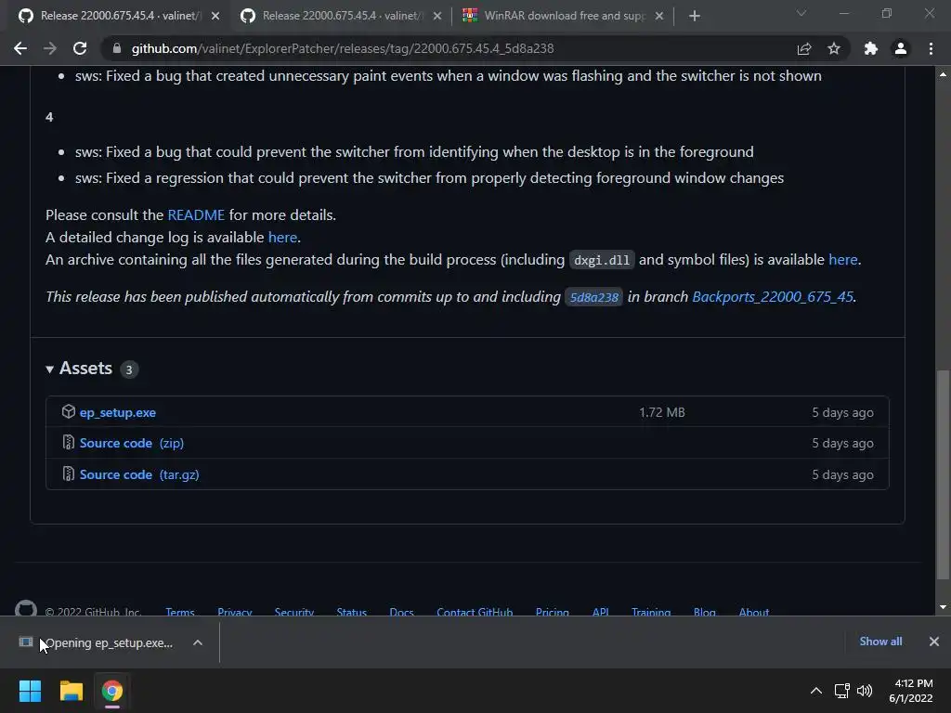Open commit 5d8a238 link
Screen dimensions: 951x713
coord(593,297)
